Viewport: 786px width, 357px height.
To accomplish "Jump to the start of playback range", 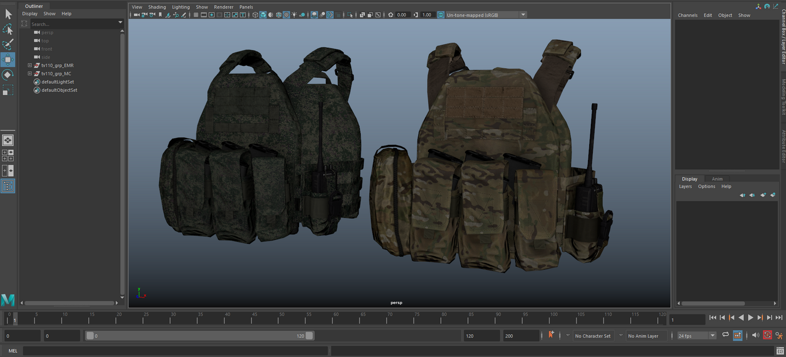I will coord(713,318).
